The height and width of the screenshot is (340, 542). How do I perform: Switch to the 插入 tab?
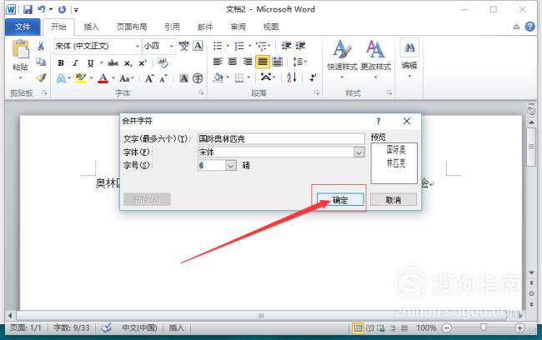pyautogui.click(x=91, y=27)
